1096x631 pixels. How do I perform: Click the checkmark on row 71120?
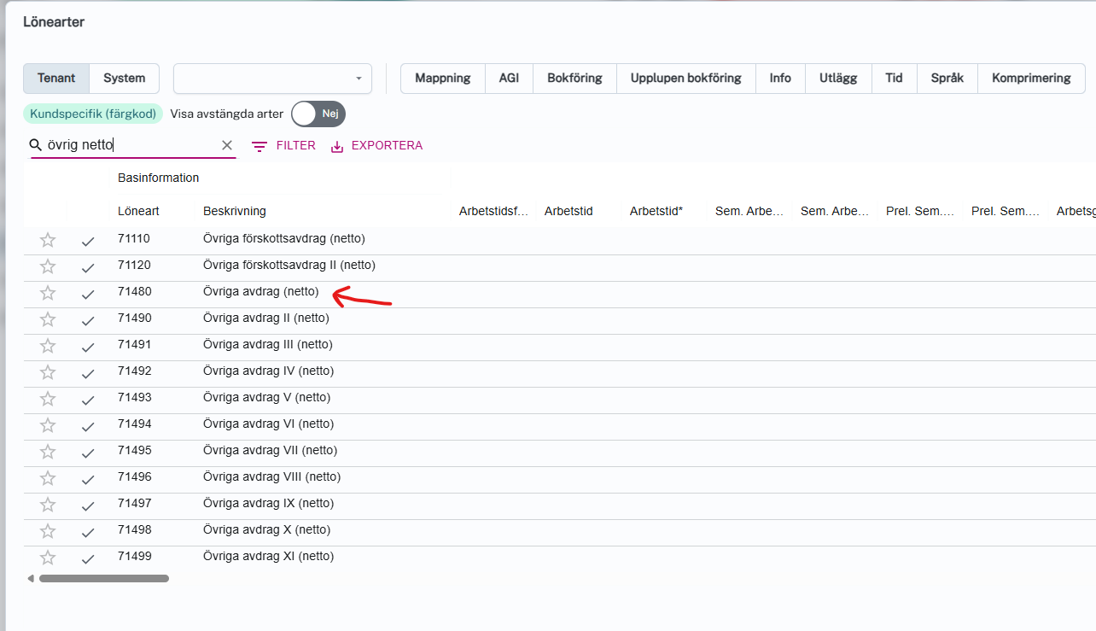[88, 268]
